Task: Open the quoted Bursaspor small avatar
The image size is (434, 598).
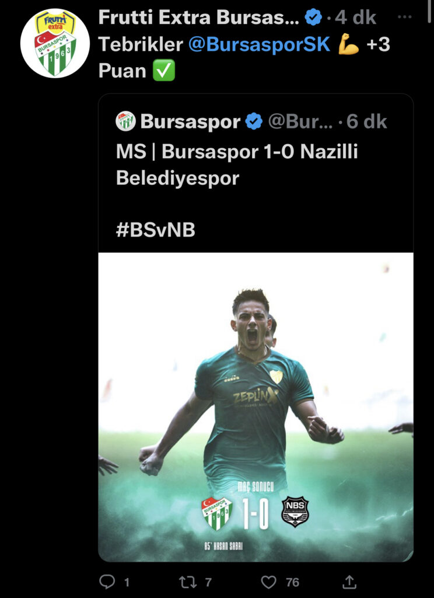Action: [126, 121]
